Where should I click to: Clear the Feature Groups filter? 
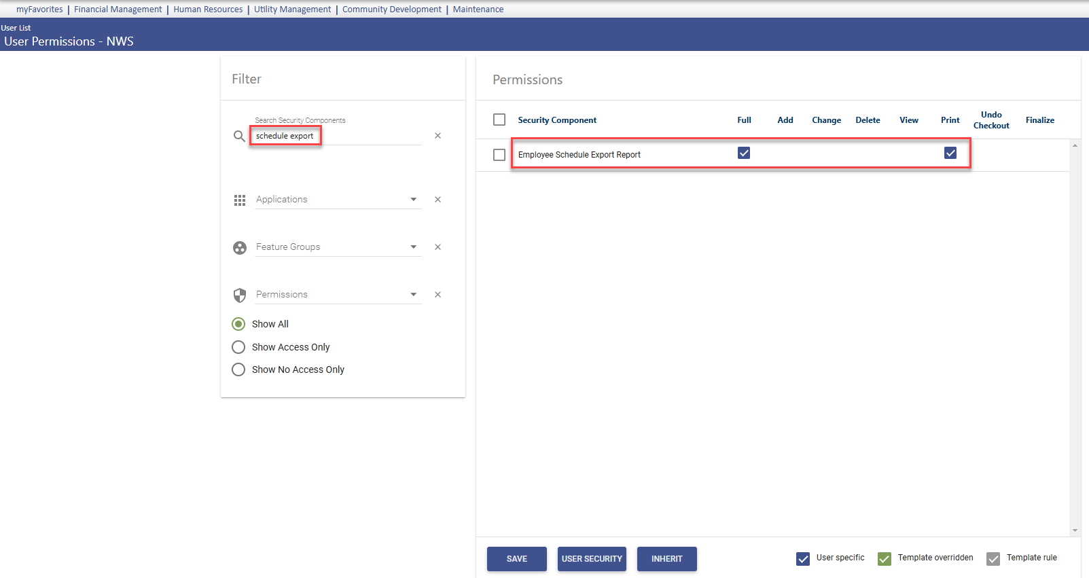[438, 247]
